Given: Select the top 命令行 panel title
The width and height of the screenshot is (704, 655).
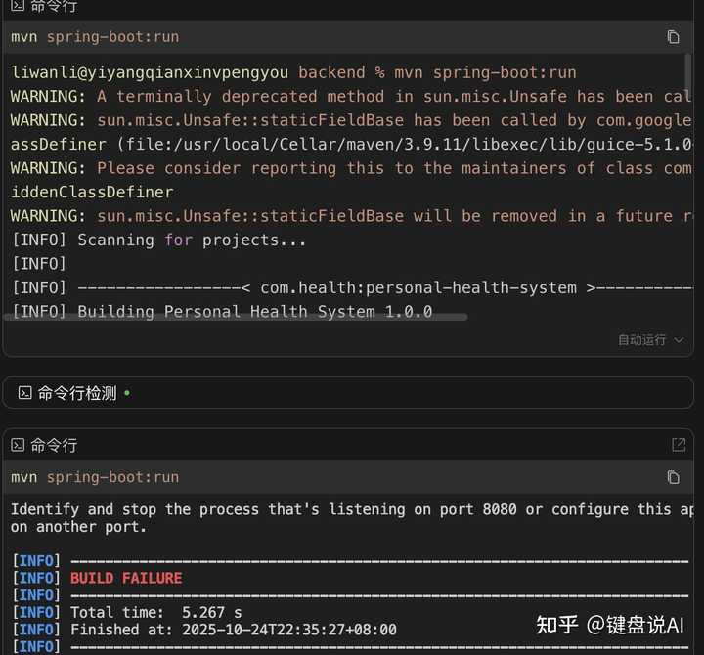Looking at the screenshot, I should tap(54, 6).
